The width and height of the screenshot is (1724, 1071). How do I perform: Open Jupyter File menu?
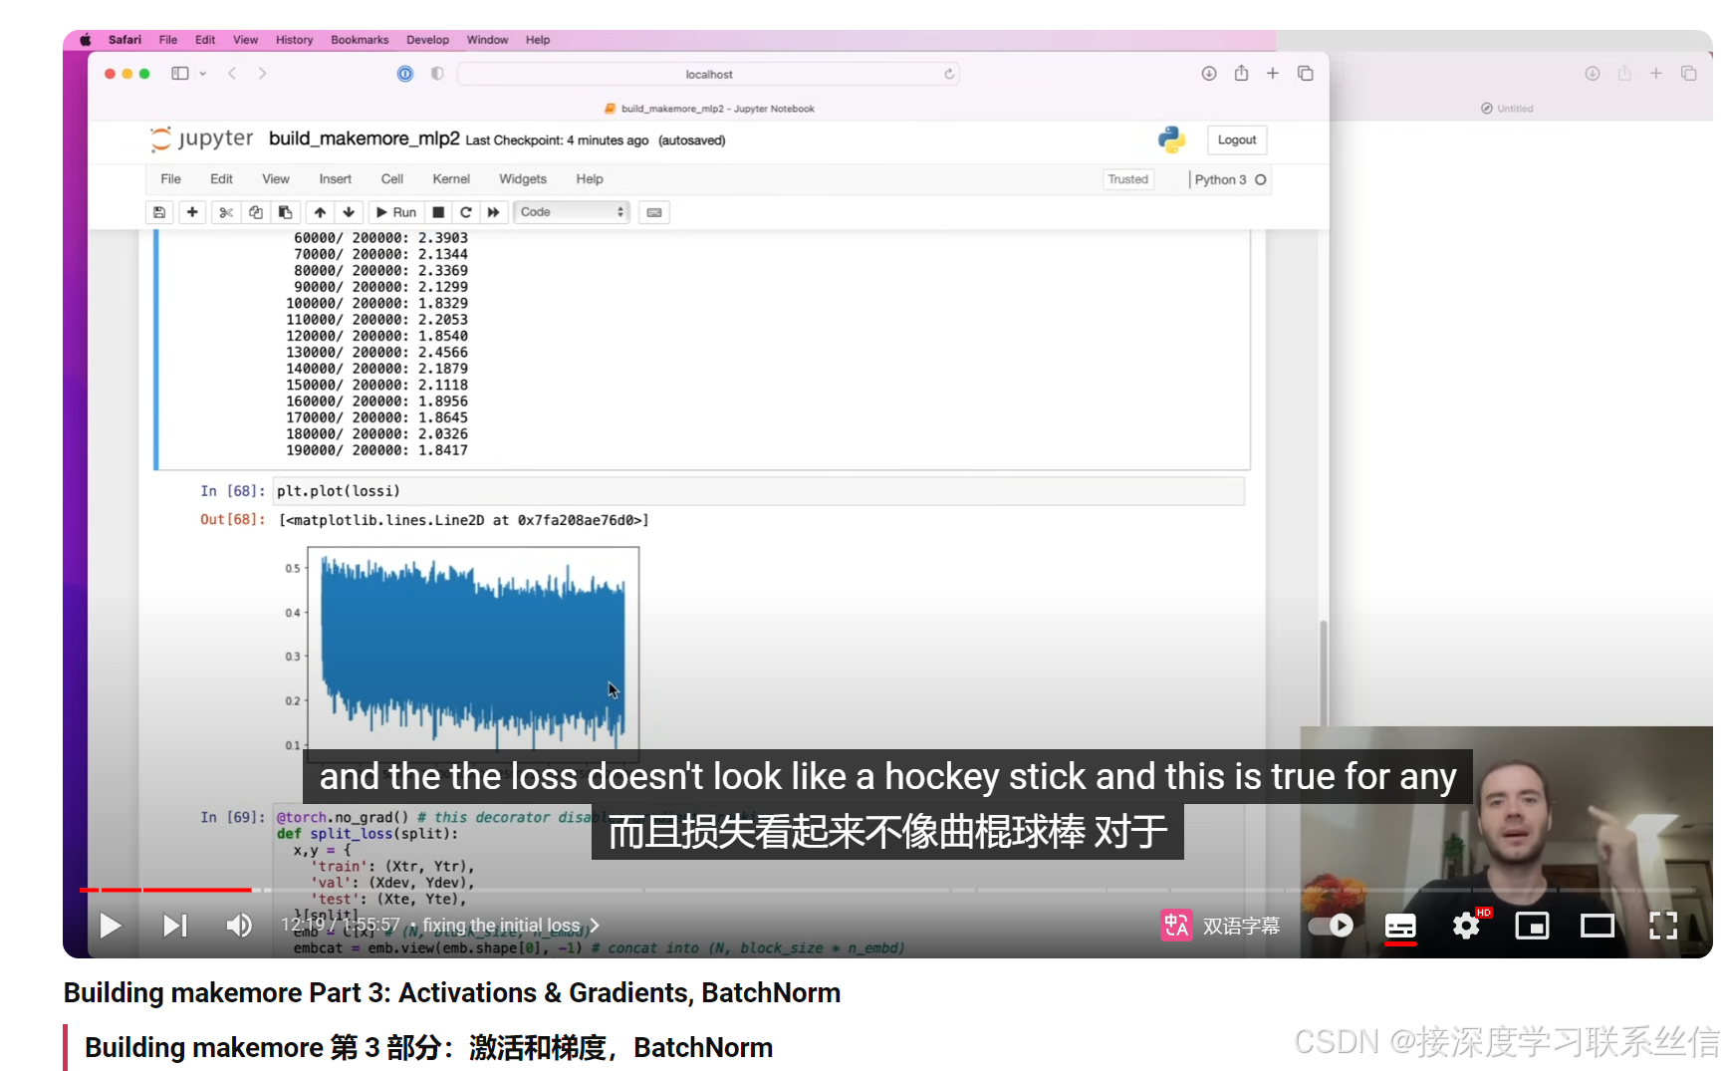pos(171,179)
